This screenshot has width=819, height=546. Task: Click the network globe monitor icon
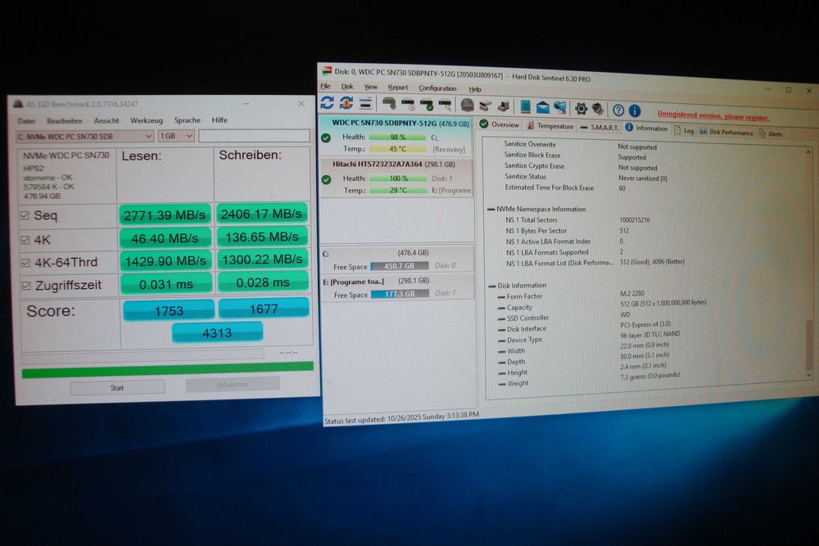pyautogui.click(x=560, y=108)
